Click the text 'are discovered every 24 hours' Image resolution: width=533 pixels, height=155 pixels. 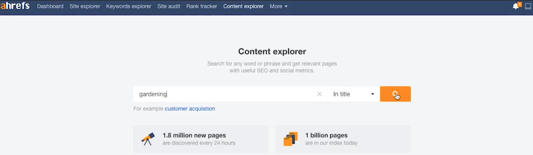199,143
